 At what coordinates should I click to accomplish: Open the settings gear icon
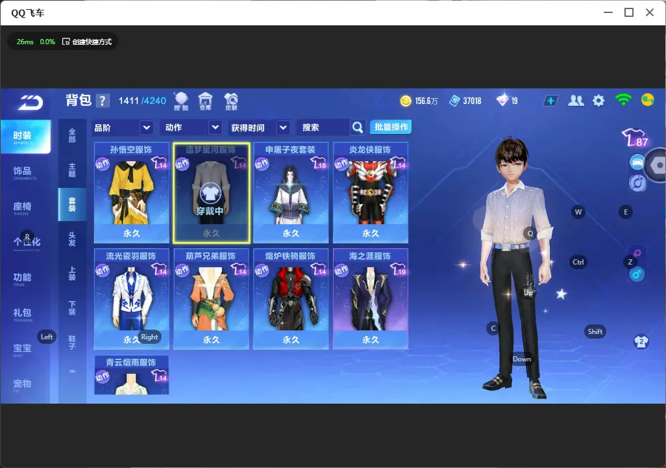598,101
